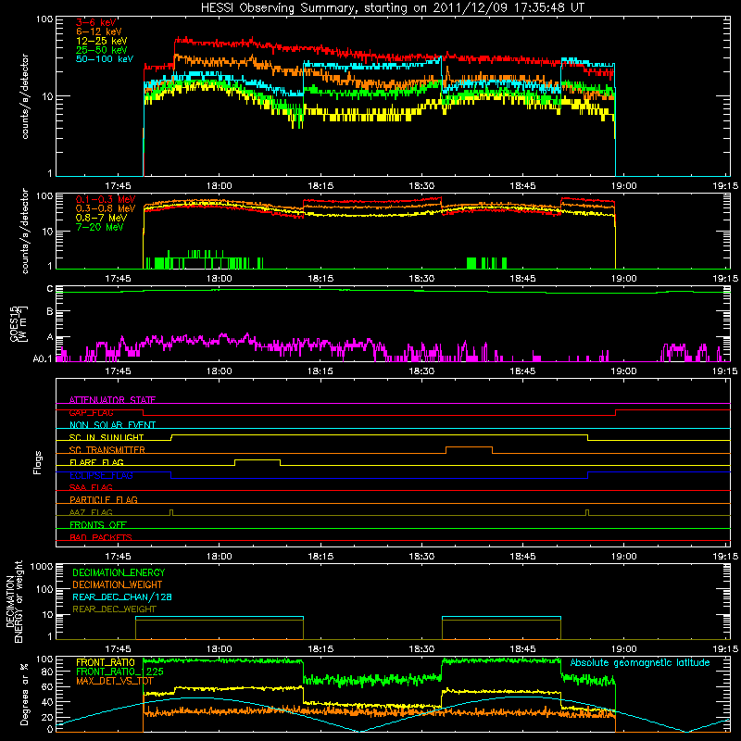Select the NON_SOLAR_EVENT flag label
Viewport: 741px width, 741px height.
point(112,425)
